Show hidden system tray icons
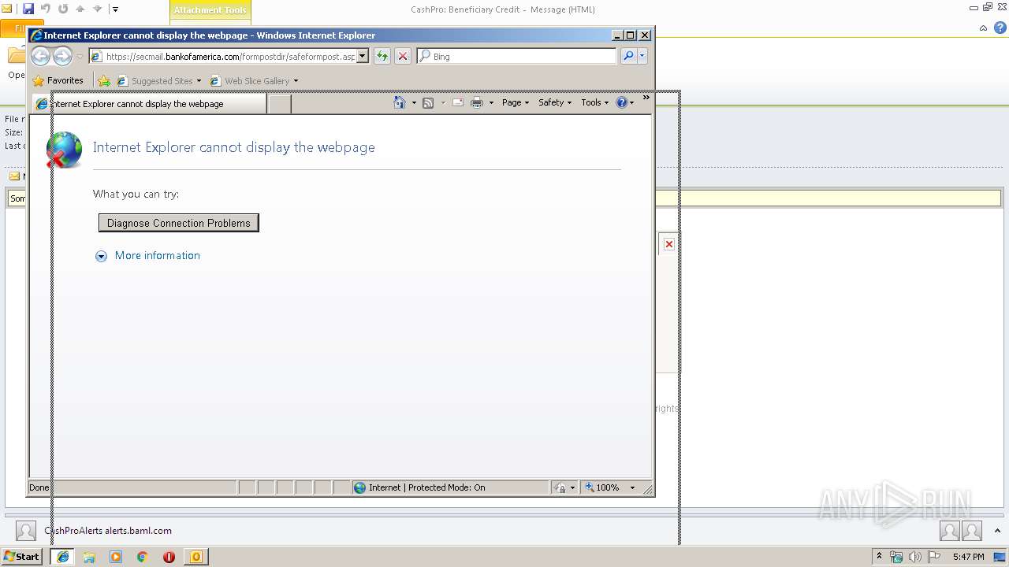Viewport: 1009px width, 567px height. pos(879,557)
